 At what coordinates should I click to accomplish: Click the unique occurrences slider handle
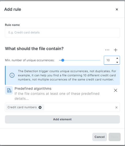pyautogui.click(x=63, y=60)
